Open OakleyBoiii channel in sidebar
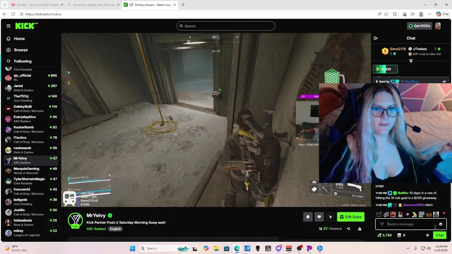 click(x=31, y=109)
